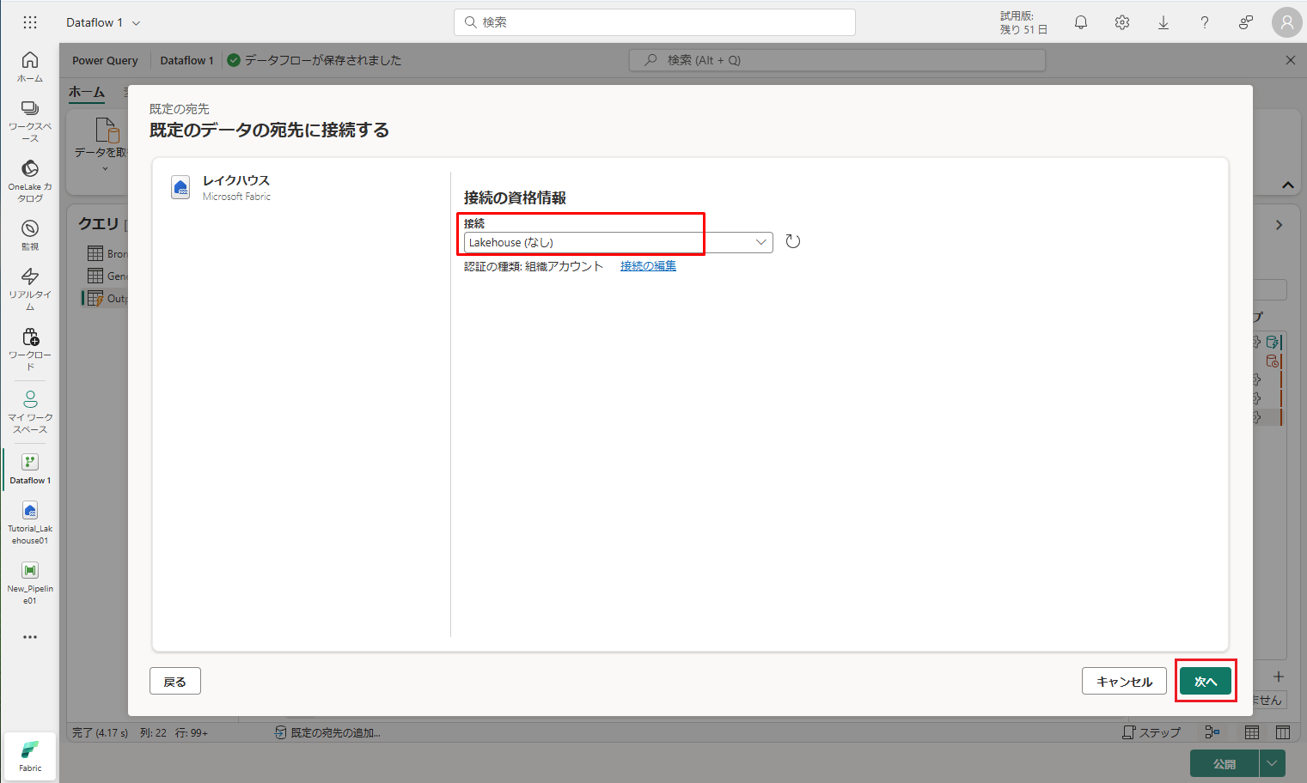Viewport: 1307px width, 783px height.
Task: Open Tutorial_Lakehouse01 in sidebar
Action: [30, 522]
